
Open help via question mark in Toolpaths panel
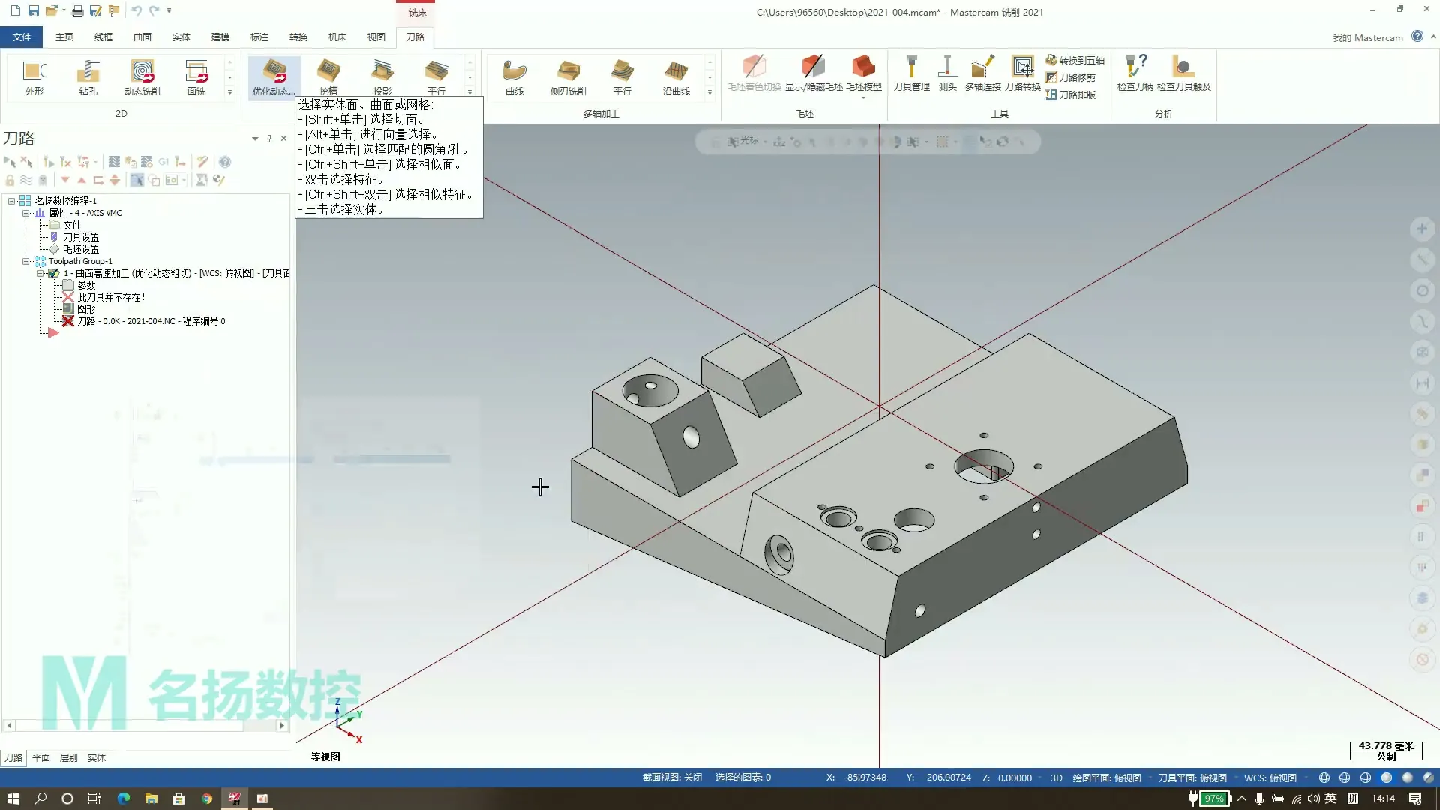point(224,162)
